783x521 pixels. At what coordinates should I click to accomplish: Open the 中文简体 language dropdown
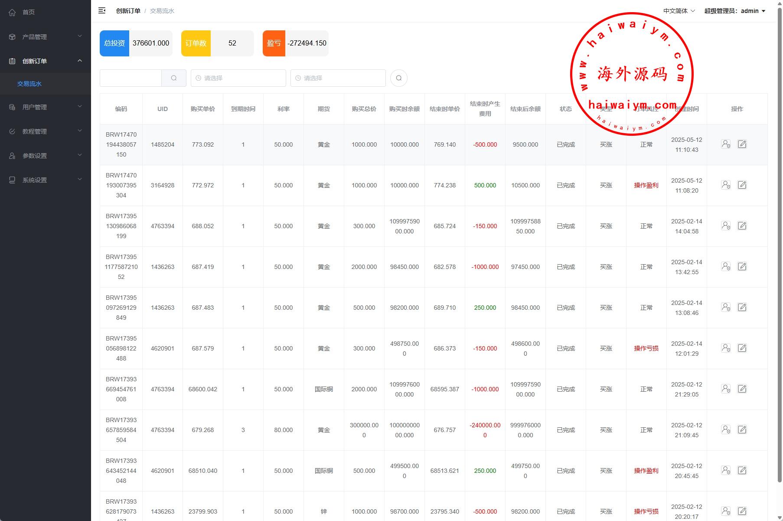[679, 11]
